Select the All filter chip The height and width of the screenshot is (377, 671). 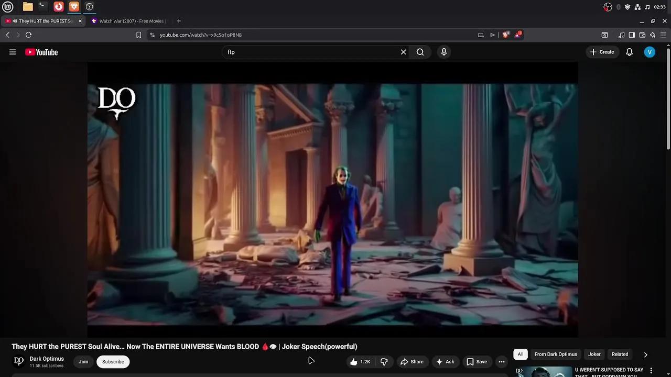(x=521, y=354)
